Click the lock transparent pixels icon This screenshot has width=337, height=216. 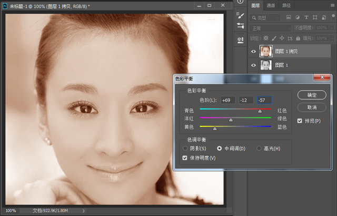(x=266, y=38)
